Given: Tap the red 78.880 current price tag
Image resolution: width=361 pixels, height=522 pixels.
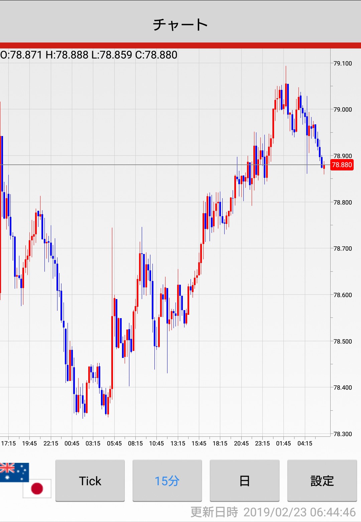Looking at the screenshot, I should click(342, 165).
